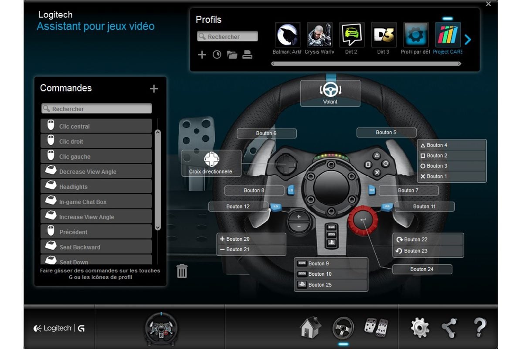This screenshot has height=349, width=523.
Task: Select the Dirt 3 profile icon
Action: pyautogui.click(x=384, y=35)
